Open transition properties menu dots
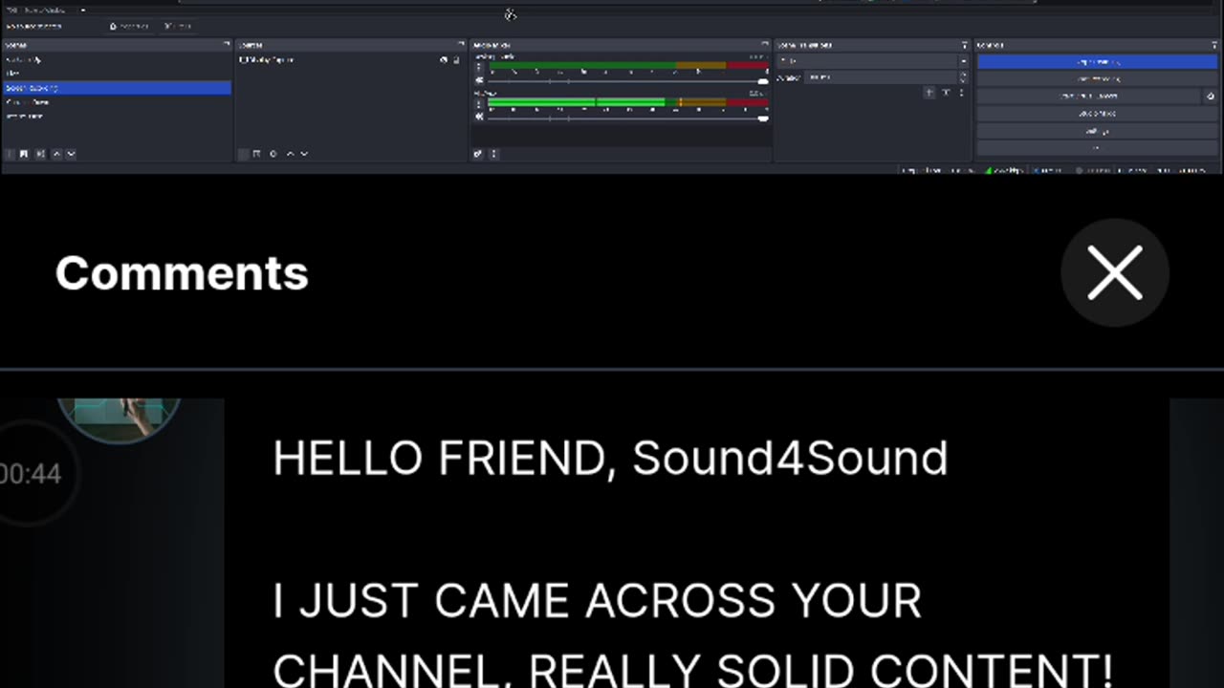 tap(961, 93)
